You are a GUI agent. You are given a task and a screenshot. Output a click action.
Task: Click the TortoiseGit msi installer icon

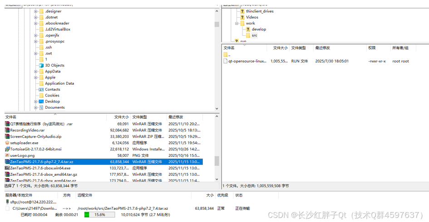(7, 149)
